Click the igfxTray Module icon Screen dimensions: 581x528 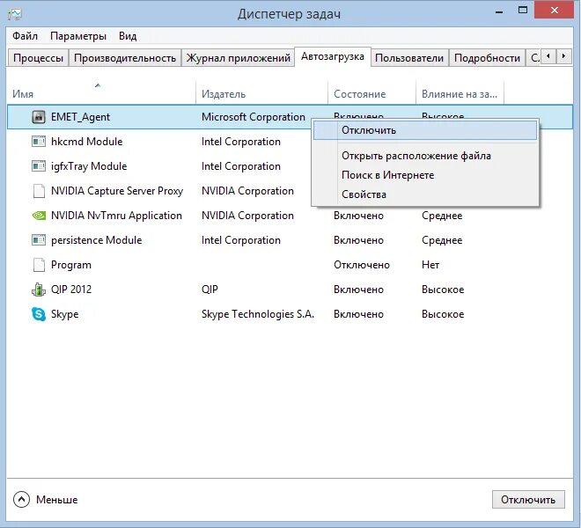click(x=39, y=166)
